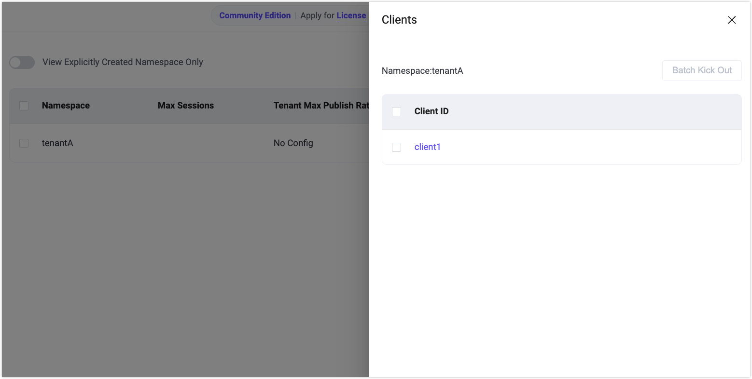This screenshot has width=752, height=379.
Task: Click the No Config cell
Action: point(293,143)
